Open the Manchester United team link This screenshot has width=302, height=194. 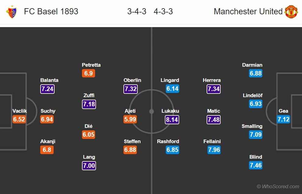(248, 12)
